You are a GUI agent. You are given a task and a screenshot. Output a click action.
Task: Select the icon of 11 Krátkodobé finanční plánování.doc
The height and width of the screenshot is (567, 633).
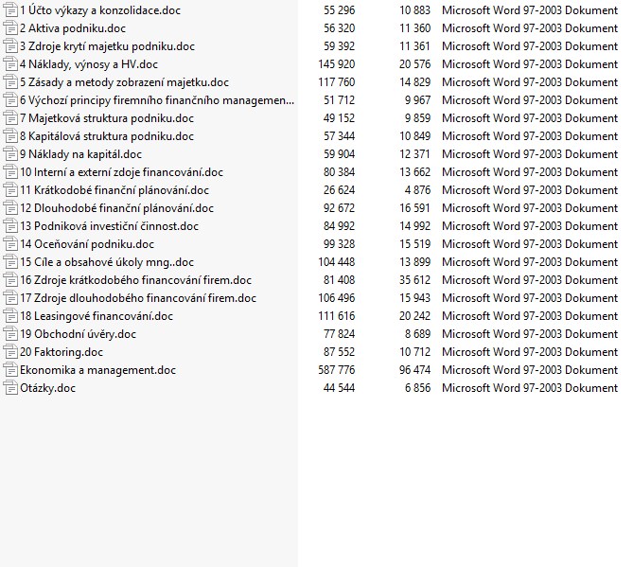(x=10, y=190)
